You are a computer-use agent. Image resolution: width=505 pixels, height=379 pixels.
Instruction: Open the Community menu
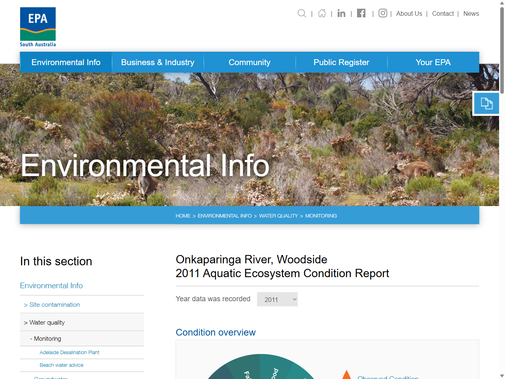click(x=249, y=62)
